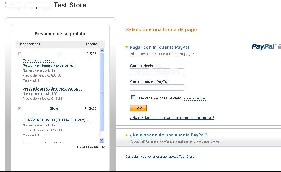Click the padlock security icon

click(x=279, y=46)
